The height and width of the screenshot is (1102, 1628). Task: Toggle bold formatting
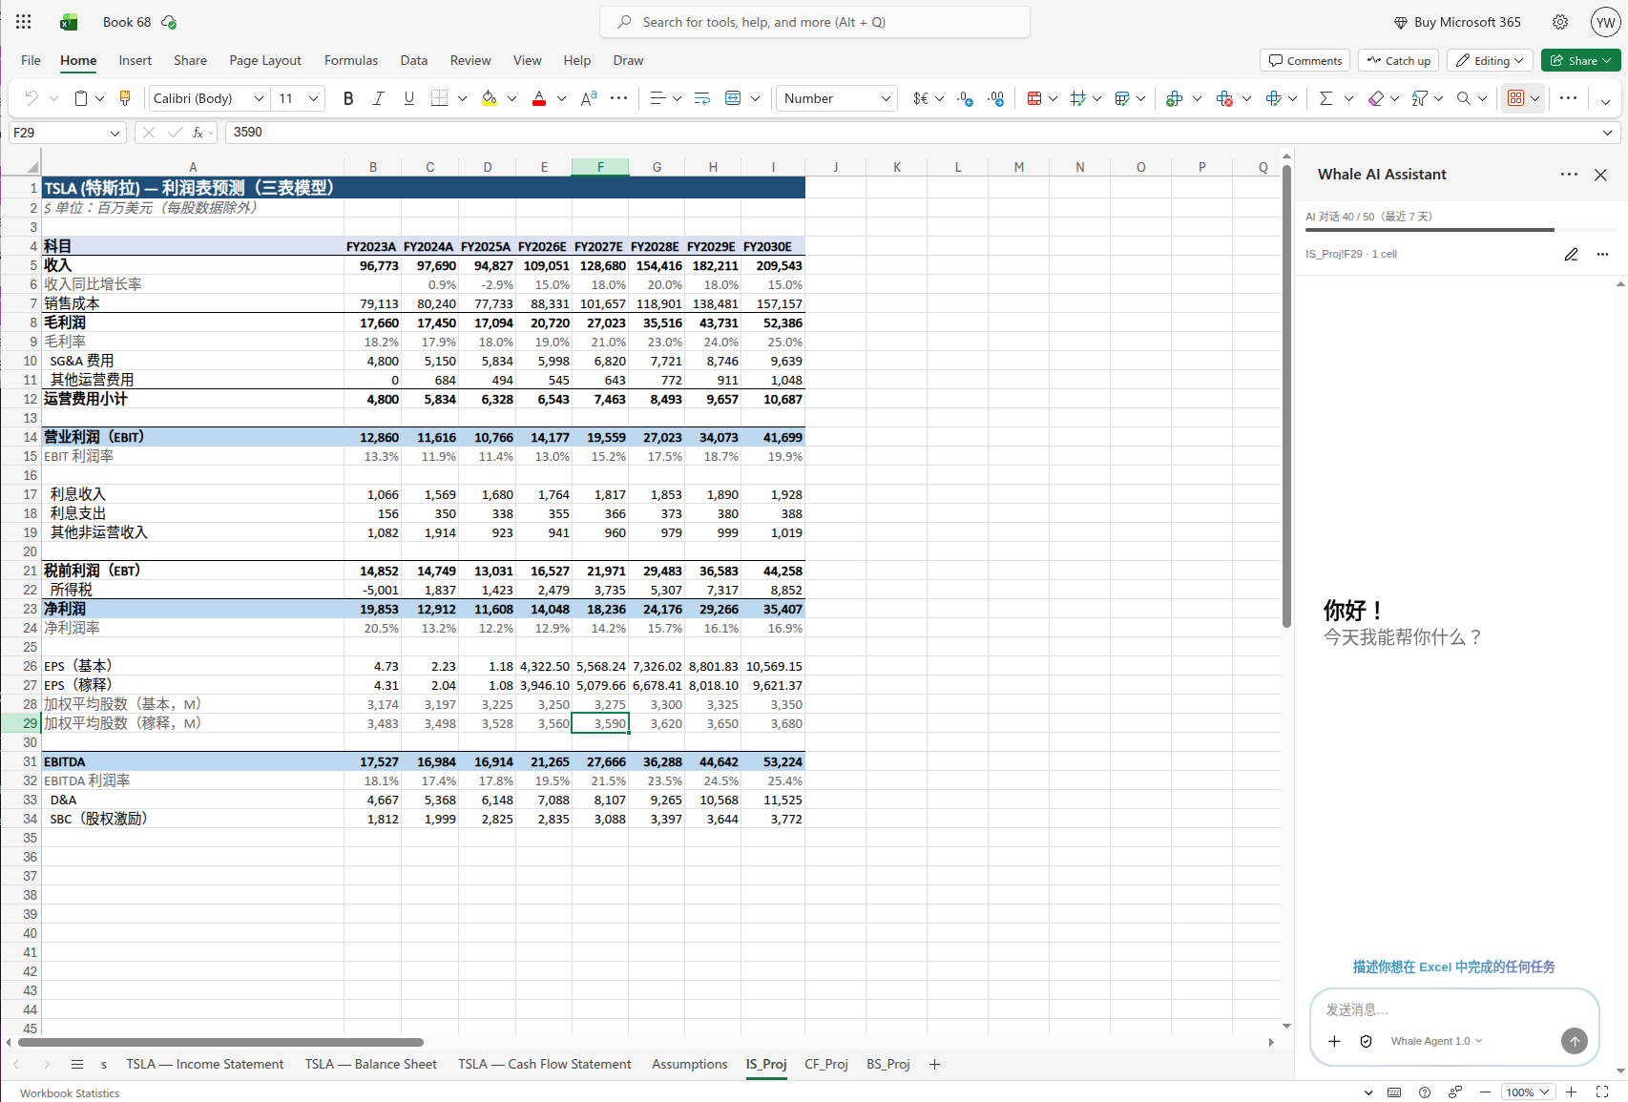click(348, 98)
